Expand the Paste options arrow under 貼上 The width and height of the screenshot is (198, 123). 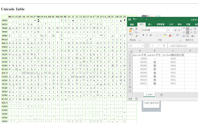[x=131, y=37]
